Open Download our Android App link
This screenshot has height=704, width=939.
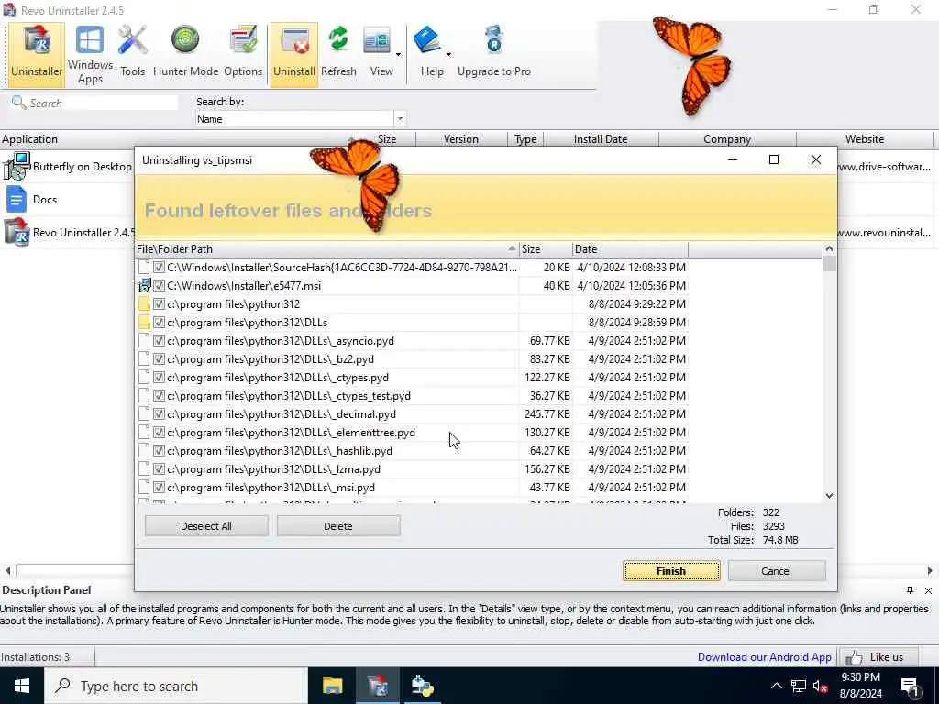tap(764, 657)
